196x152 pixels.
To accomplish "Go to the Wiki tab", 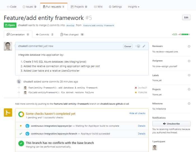I will (x=98, y=7).
